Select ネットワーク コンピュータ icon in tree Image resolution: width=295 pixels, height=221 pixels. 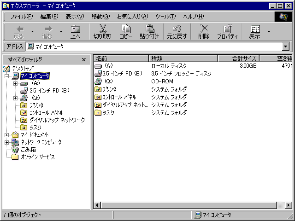(x=15, y=142)
